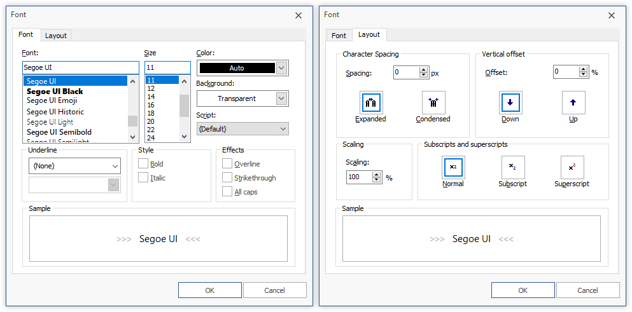Screen dimensions: 632x312
Task: Open the Background Transparent dropdown
Action: [282, 98]
